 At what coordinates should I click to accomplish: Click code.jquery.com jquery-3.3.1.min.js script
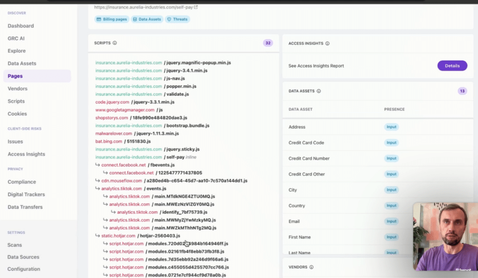pyautogui.click(x=135, y=102)
